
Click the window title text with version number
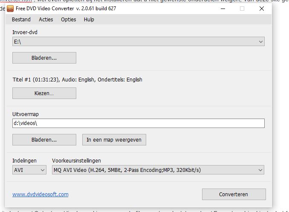pyautogui.click(x=66, y=9)
